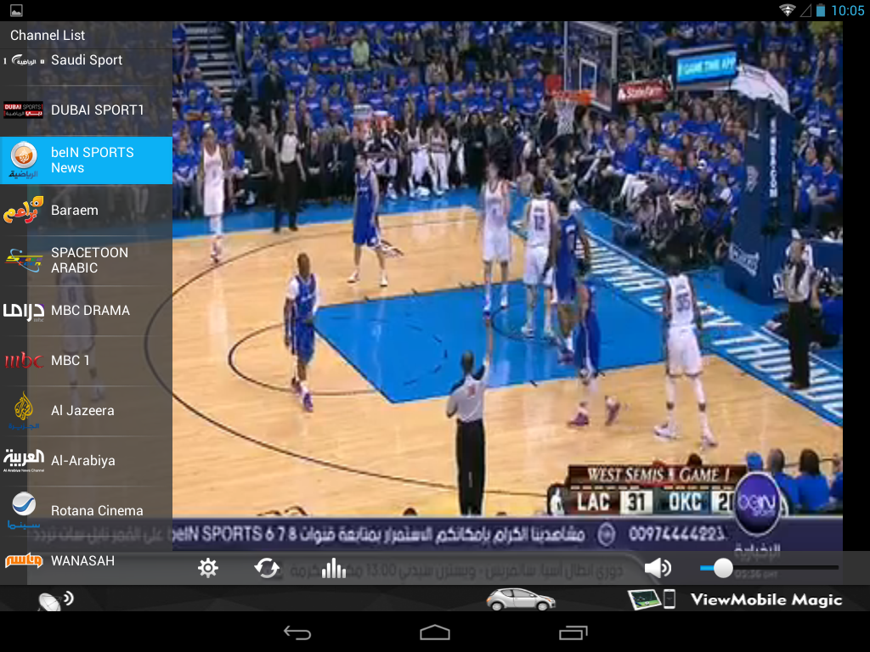The width and height of the screenshot is (870, 652).
Task: Tap the Baraem logo icon
Action: pos(23,211)
